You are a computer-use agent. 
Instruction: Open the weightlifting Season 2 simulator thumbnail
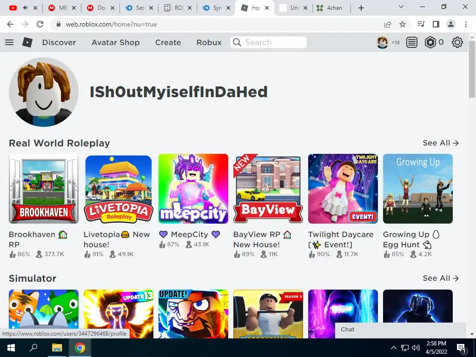click(x=268, y=314)
